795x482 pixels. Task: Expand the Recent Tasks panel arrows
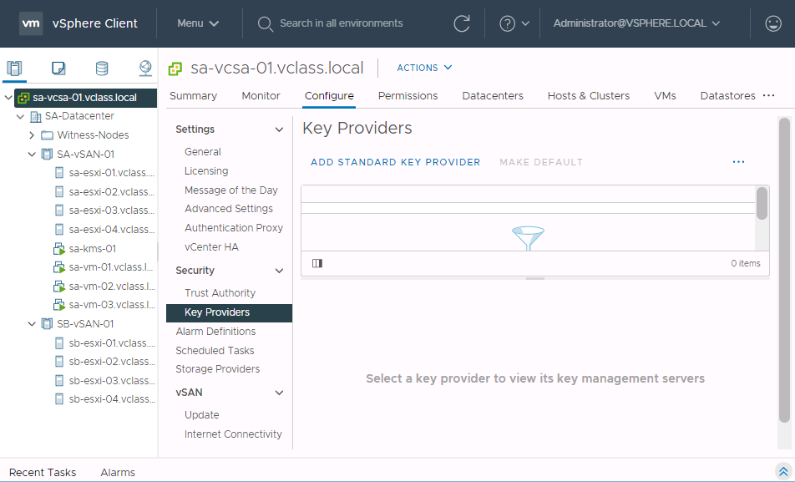(782, 471)
